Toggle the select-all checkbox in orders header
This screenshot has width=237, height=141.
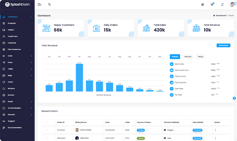point(46,122)
